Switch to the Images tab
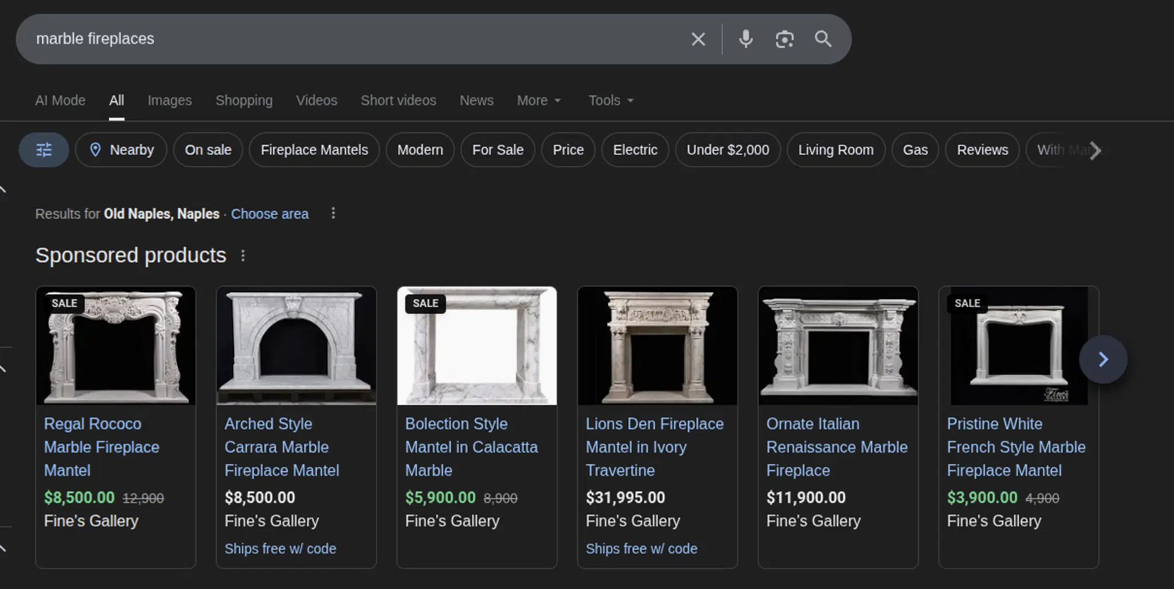 pos(169,100)
